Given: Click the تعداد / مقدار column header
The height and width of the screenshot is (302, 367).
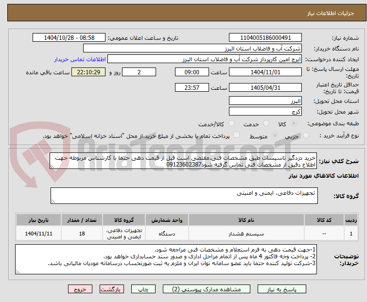Looking at the screenshot, I should click(82, 220).
